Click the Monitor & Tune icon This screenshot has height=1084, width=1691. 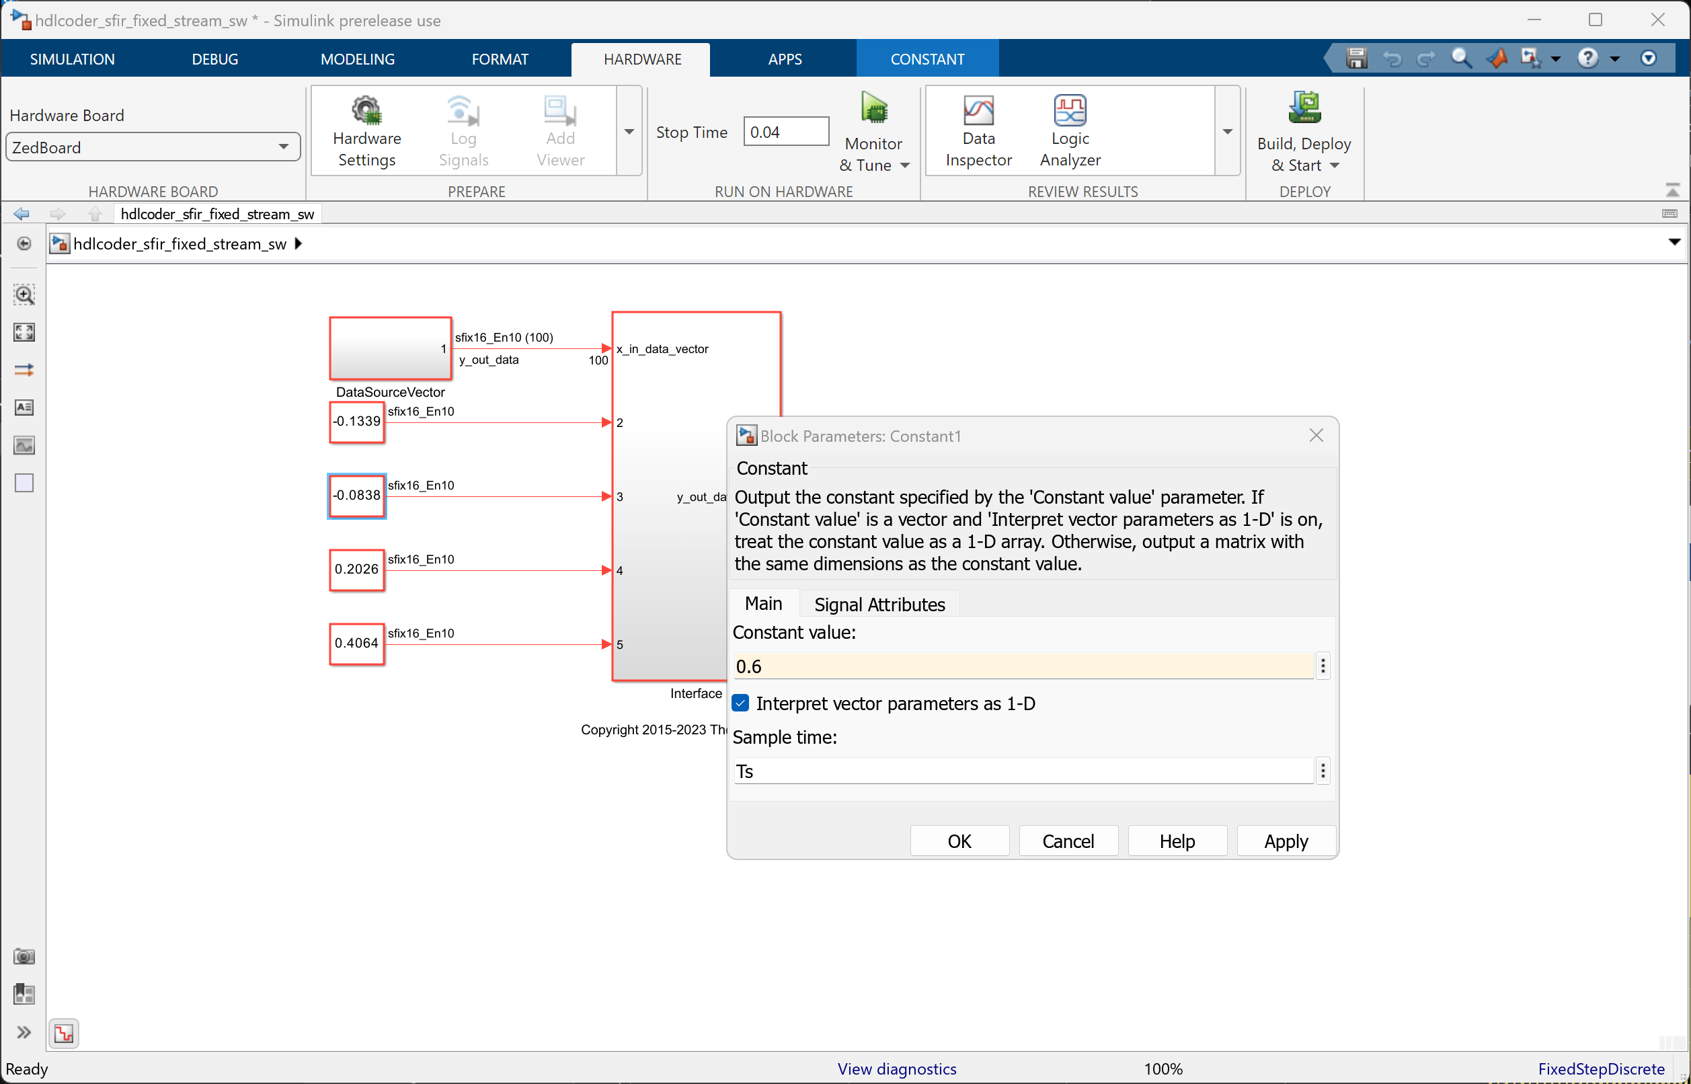point(873,109)
